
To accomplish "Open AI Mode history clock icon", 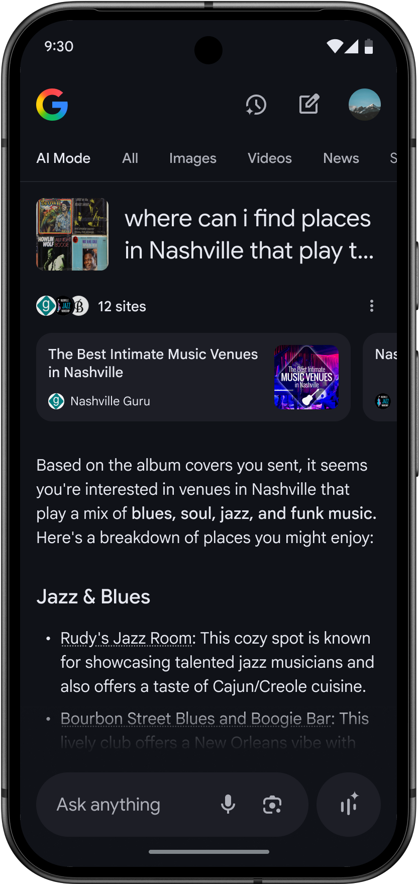I will pyautogui.click(x=256, y=105).
